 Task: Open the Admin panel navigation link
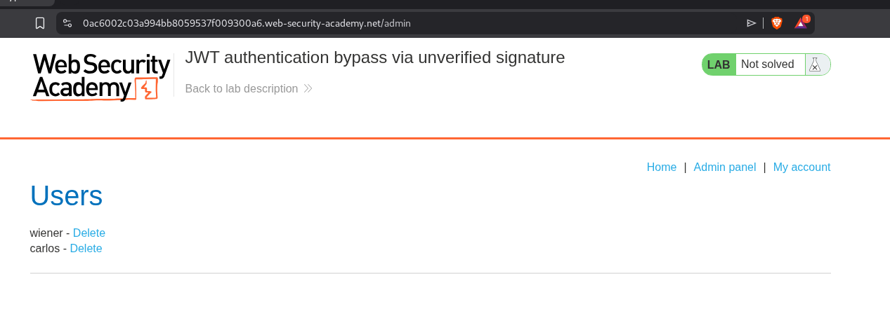[724, 167]
